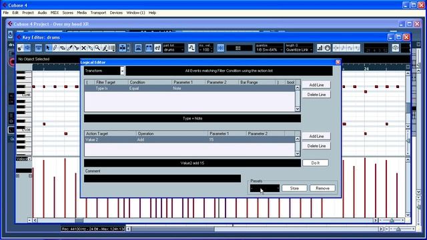Open the Transport menu
The width and height of the screenshot is (427, 240).
pyautogui.click(x=98, y=13)
